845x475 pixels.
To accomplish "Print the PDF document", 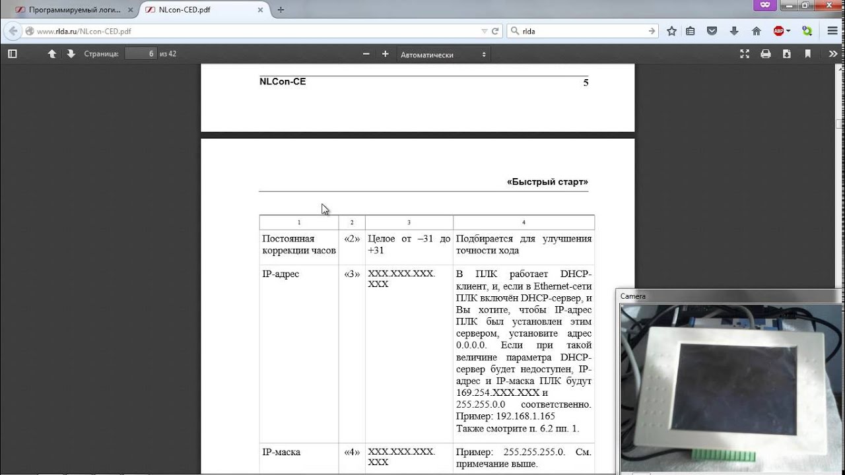I will [x=766, y=54].
